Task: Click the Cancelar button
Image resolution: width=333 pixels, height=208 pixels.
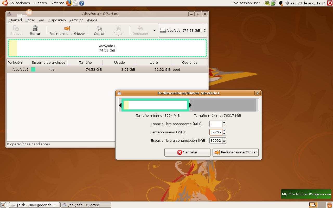Action: (187, 152)
